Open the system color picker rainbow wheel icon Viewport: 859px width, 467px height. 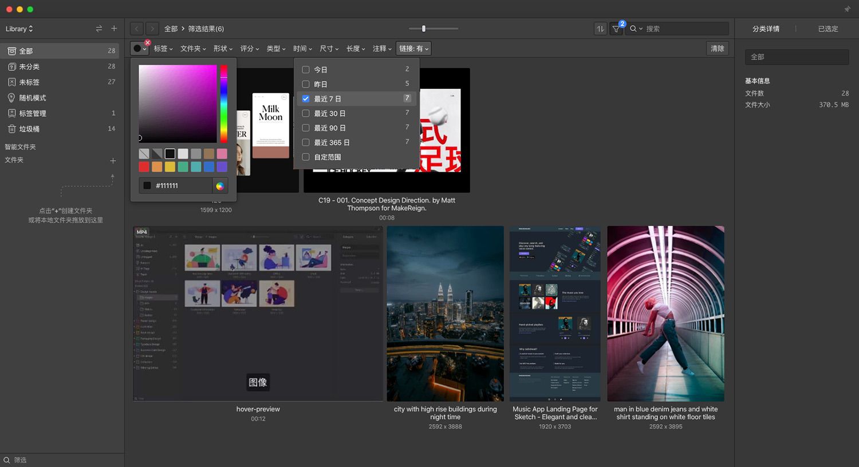tap(220, 186)
